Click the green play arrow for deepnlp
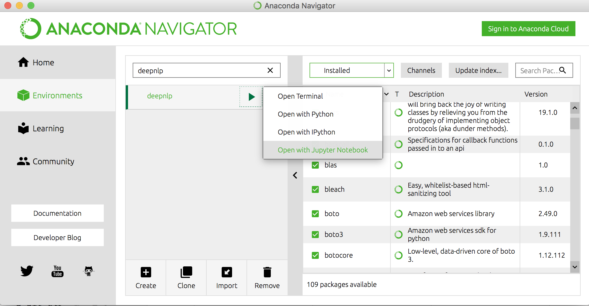 pyautogui.click(x=251, y=97)
